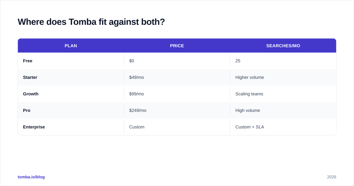
Task: Select the $249/mo price cell
Action: point(177,110)
